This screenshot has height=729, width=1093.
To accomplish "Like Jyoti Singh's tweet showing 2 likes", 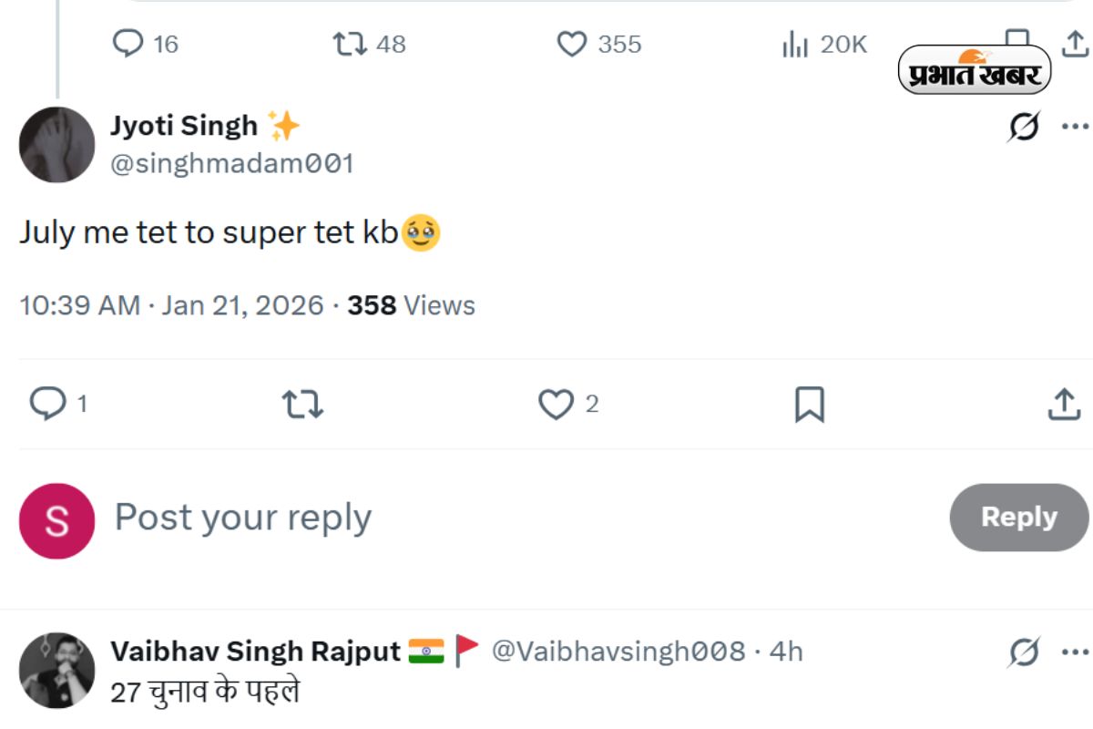I will click(x=556, y=404).
